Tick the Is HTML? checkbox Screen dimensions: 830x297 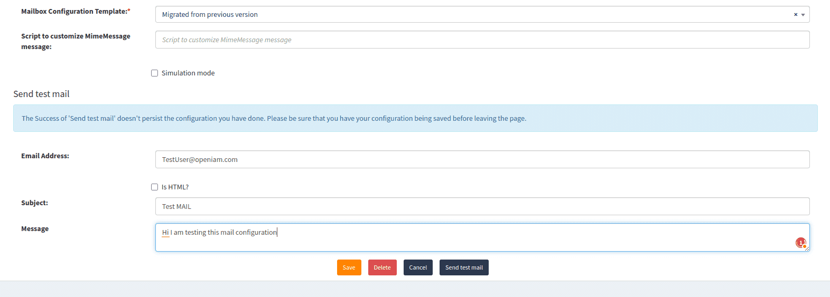pyautogui.click(x=155, y=187)
